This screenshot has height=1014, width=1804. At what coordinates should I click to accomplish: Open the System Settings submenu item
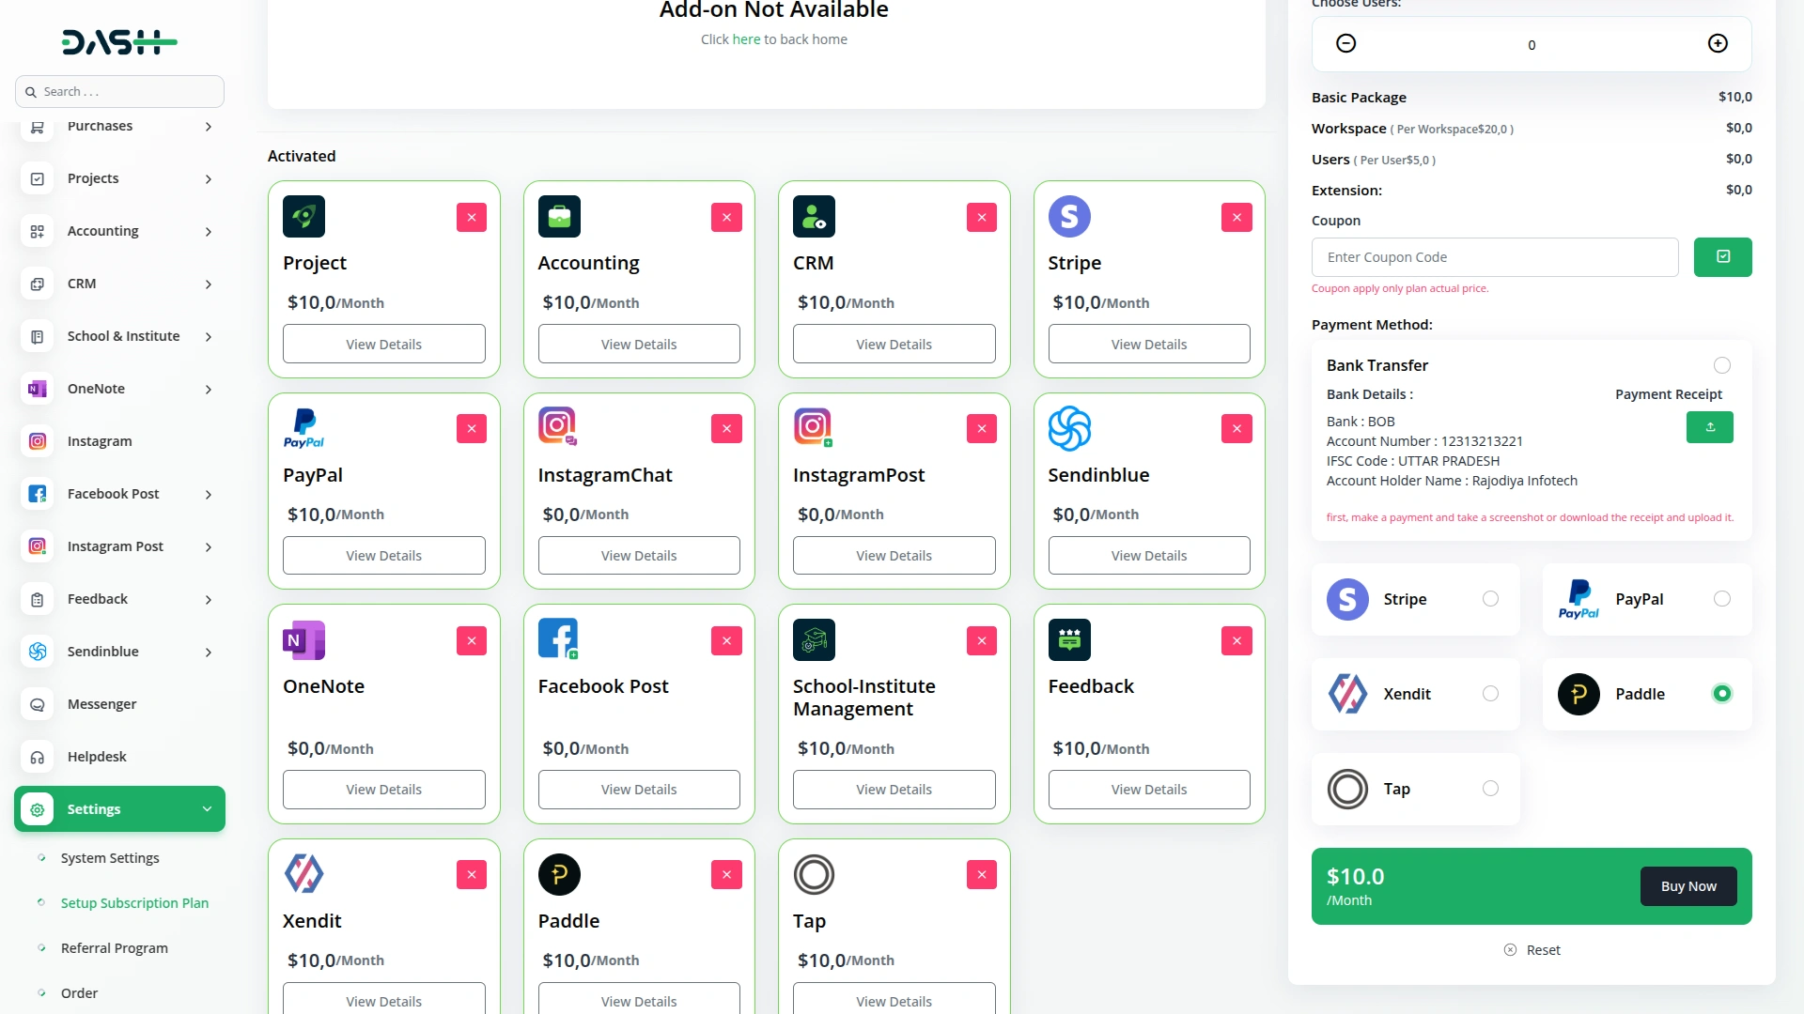pos(110,858)
